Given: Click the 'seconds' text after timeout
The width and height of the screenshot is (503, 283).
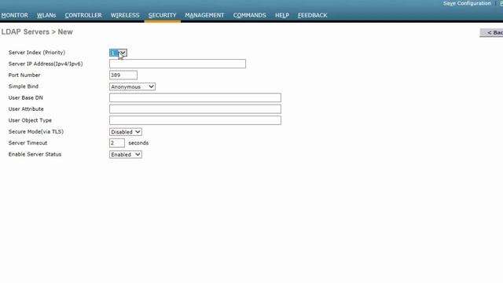Looking at the screenshot, I should point(138,143).
